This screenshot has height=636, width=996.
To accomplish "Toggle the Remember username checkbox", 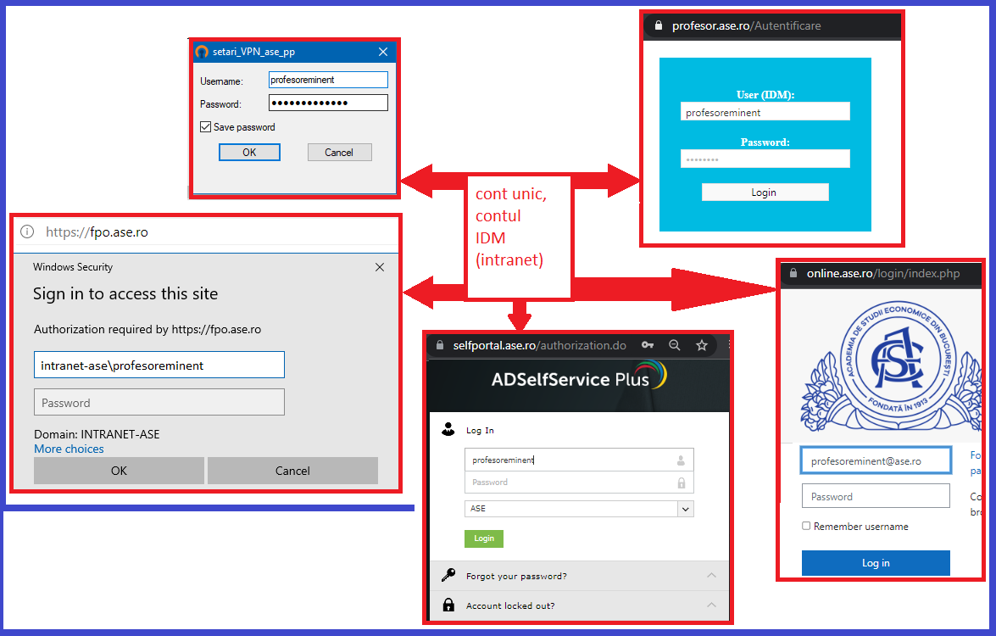I will [806, 526].
